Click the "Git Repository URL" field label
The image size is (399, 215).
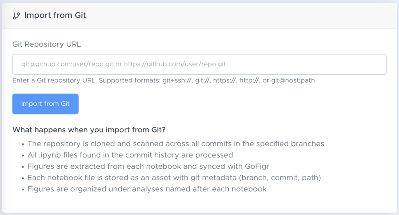pyautogui.click(x=47, y=44)
